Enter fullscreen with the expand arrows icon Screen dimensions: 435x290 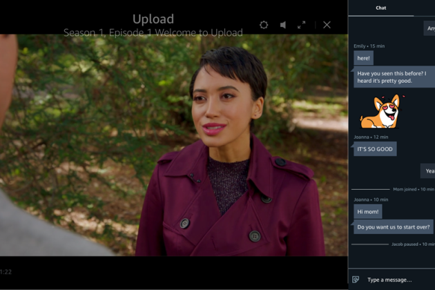pyautogui.click(x=301, y=25)
